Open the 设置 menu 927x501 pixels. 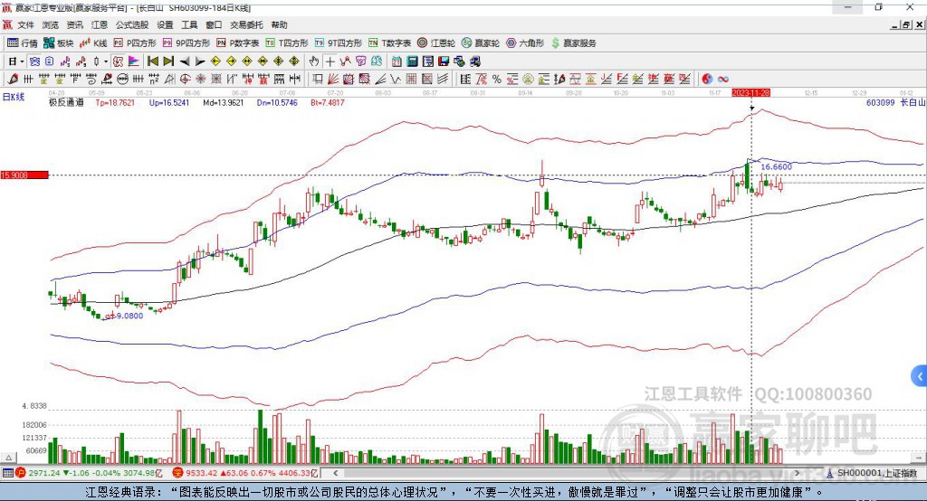click(165, 24)
